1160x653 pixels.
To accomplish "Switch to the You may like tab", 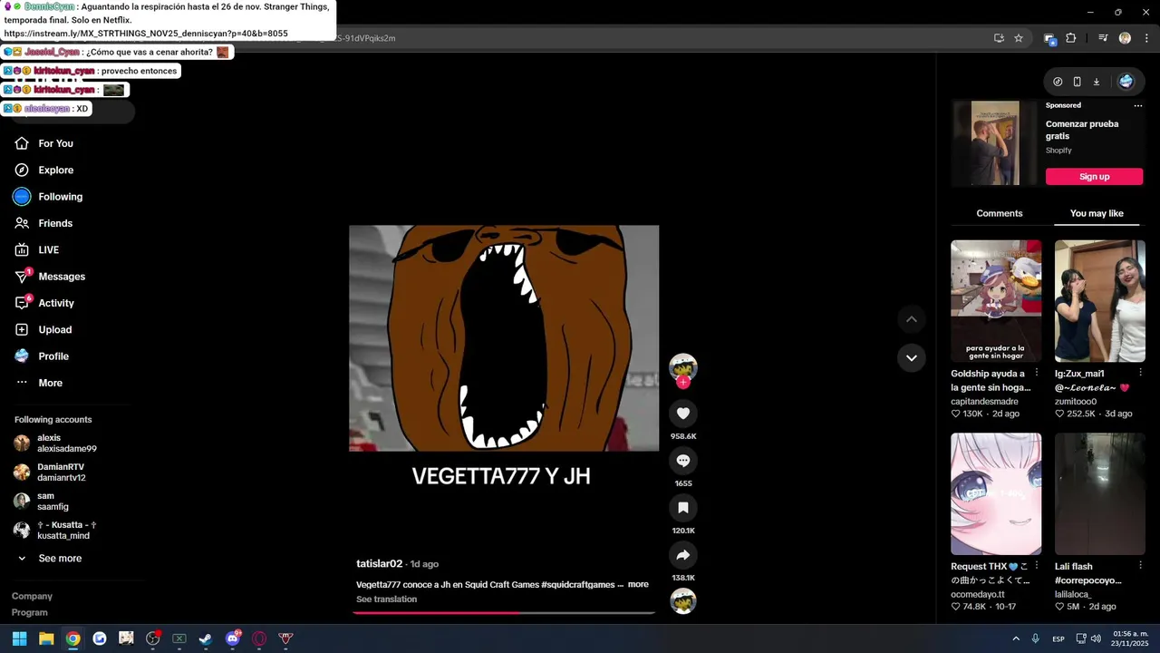I will click(x=1097, y=213).
